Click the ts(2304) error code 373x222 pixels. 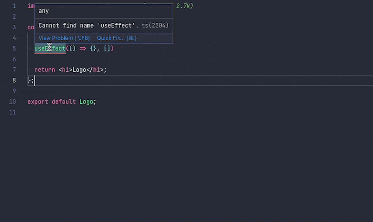tap(155, 26)
